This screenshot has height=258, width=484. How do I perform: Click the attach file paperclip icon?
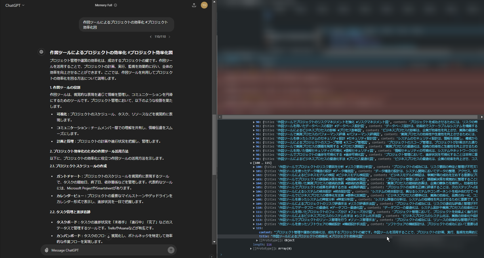pyautogui.click(x=47, y=250)
